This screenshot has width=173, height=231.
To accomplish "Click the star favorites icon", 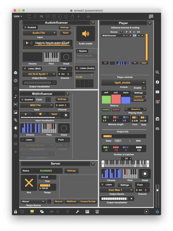I will [15, 152].
